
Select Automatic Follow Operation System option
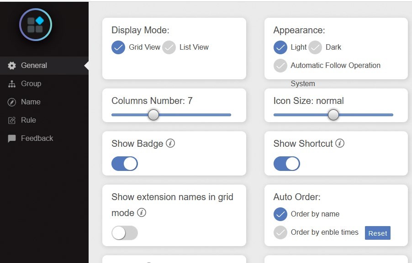[x=280, y=66]
